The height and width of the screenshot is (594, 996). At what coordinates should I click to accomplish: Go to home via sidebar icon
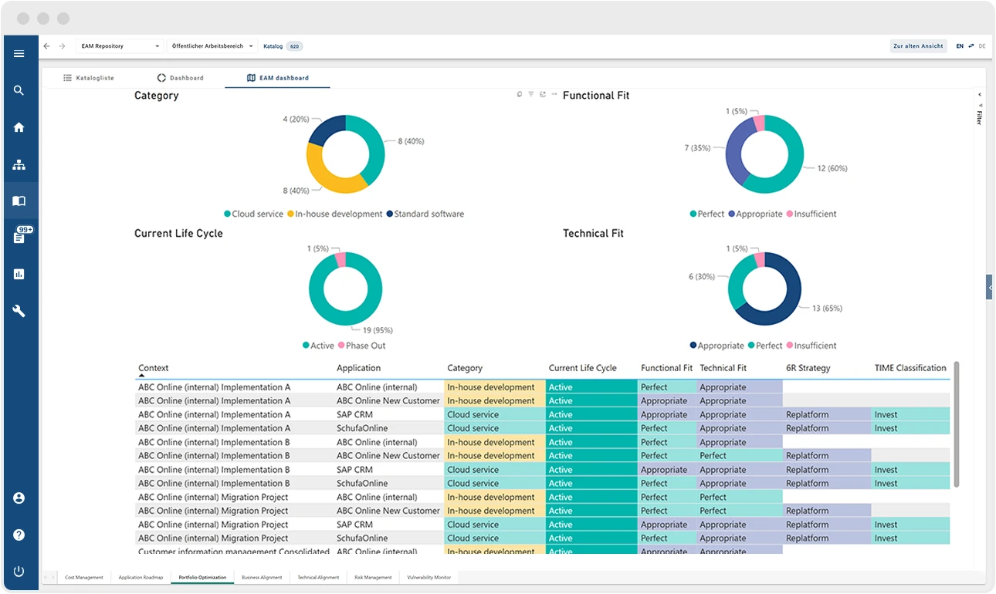coord(19,127)
